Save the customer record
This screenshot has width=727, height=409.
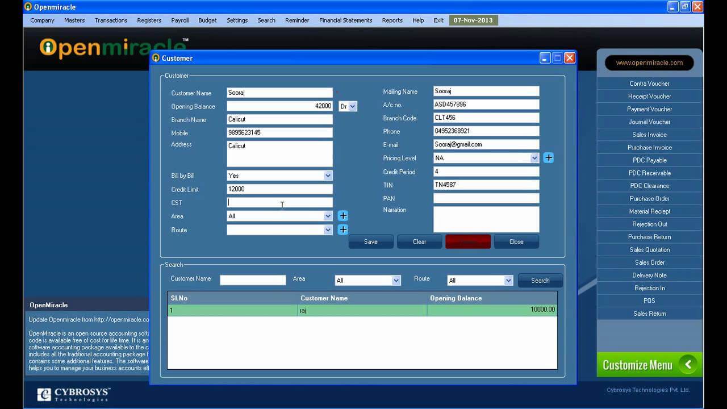[371, 241]
